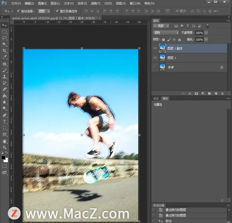The image size is (232, 223).
Task: Show the 背景 layer
Action: point(155,67)
